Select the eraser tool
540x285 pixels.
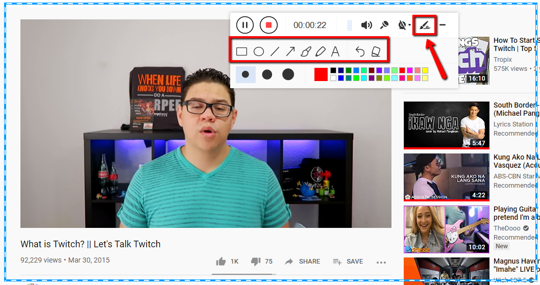pyautogui.click(x=376, y=51)
